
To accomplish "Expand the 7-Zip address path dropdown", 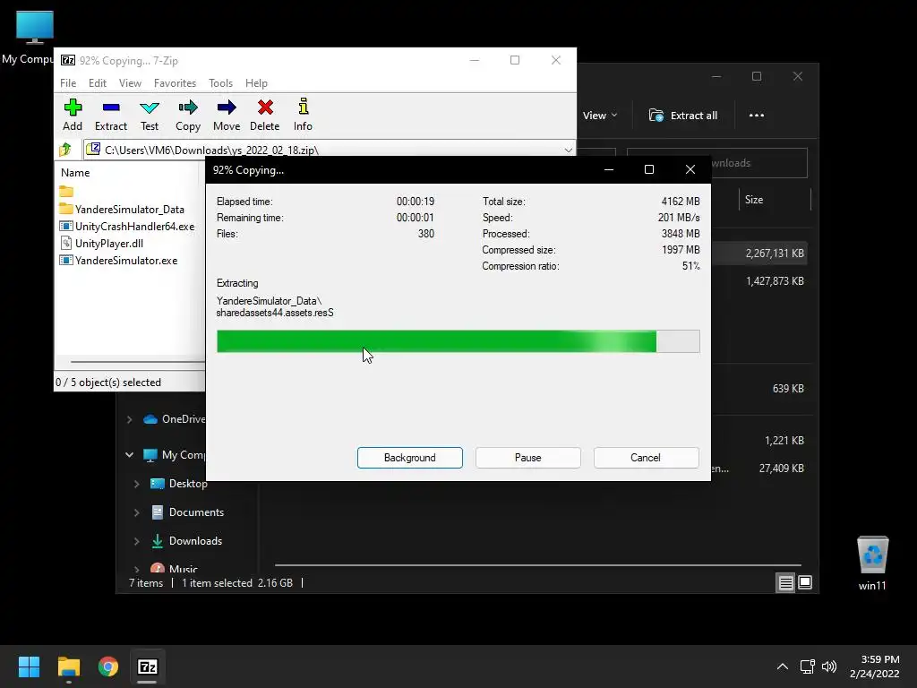I will click(568, 150).
